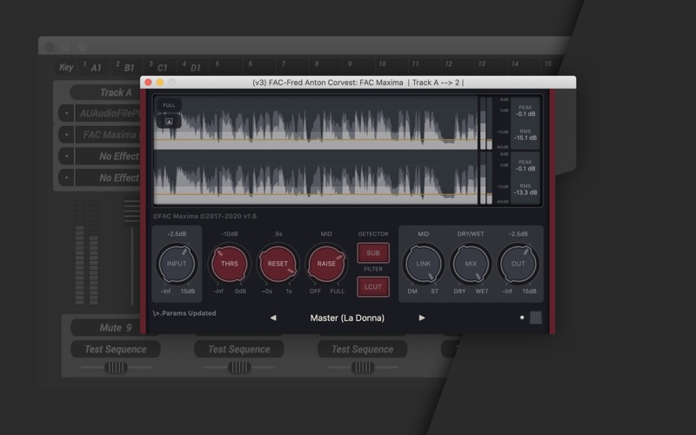Screen dimensions: 696x435
Task: Go to the previous preset arrow
Action: click(273, 318)
